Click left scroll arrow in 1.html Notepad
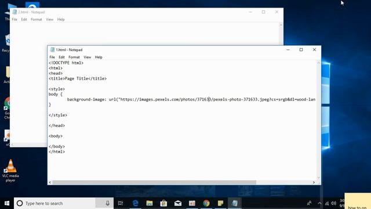The height and width of the screenshot is (209, 371). 50,182
